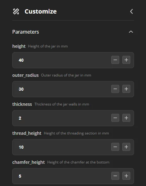This screenshot has height=186, width=146.
Task: Decrease the outer_radius value
Action: point(115,89)
